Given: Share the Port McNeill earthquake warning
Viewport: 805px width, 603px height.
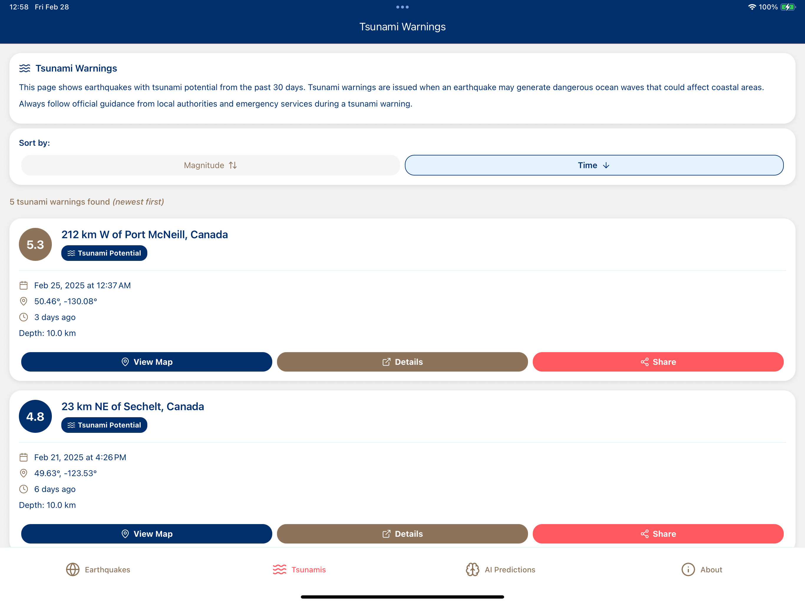Looking at the screenshot, I should (x=658, y=362).
